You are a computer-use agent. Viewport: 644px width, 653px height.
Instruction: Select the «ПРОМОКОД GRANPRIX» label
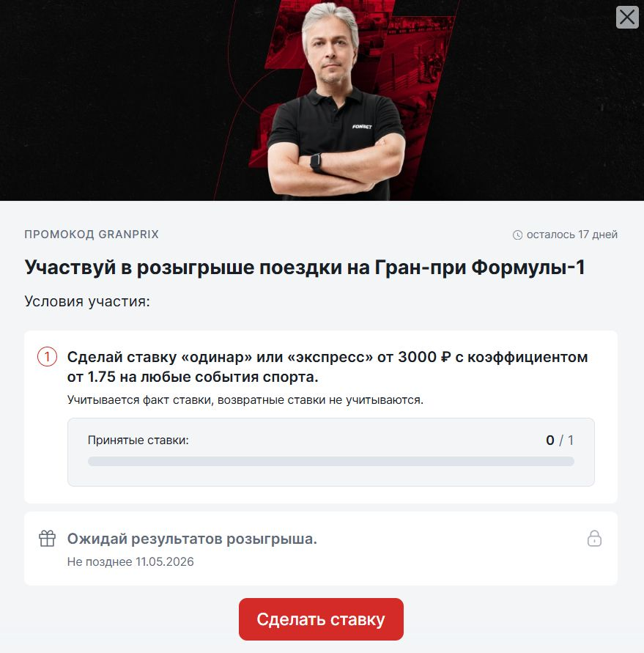92,235
